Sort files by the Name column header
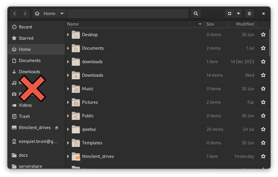The height and width of the screenshot is (177, 278). click(73, 24)
